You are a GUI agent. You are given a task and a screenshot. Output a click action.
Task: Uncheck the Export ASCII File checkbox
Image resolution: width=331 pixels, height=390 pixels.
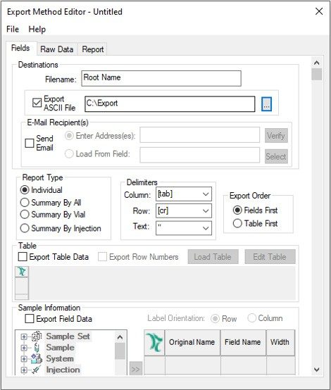coord(37,103)
